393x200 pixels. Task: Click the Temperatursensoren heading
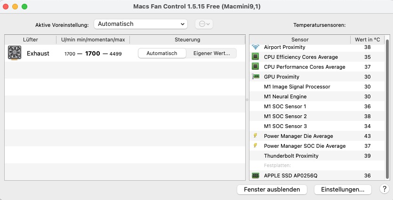coord(319,25)
